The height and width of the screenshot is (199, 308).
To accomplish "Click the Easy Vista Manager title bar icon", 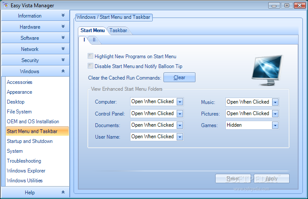I will 6,5.
